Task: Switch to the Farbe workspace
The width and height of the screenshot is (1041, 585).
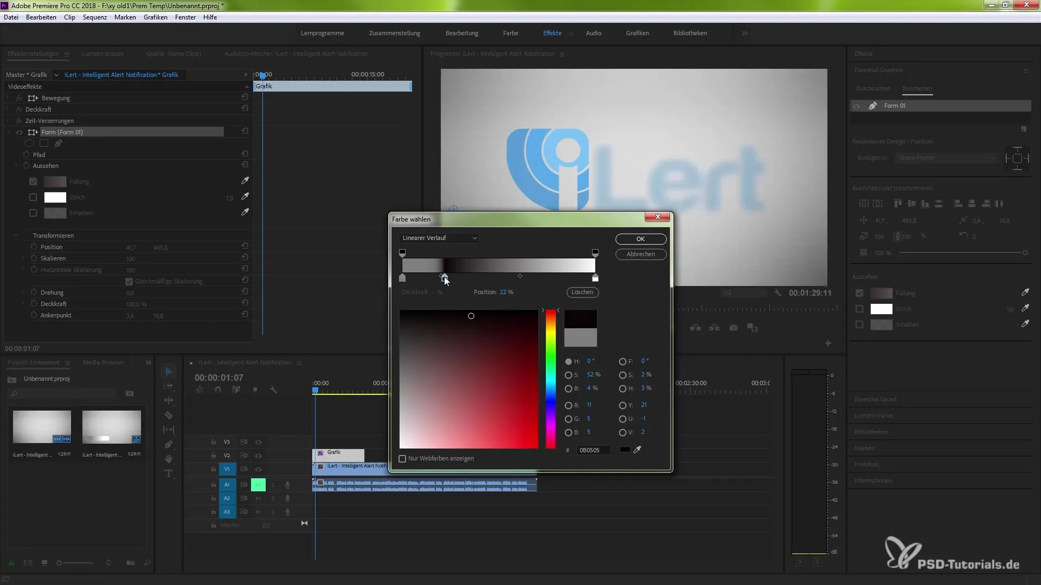Action: click(510, 33)
